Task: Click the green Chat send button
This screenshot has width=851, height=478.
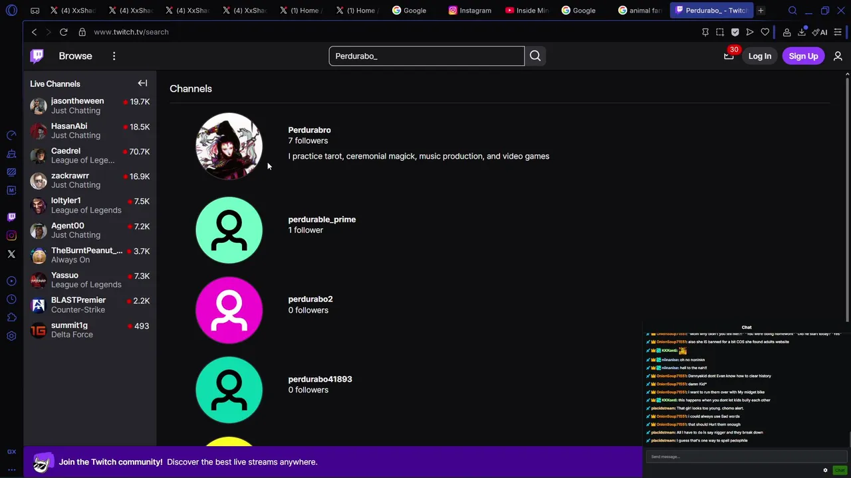Action: [840, 470]
